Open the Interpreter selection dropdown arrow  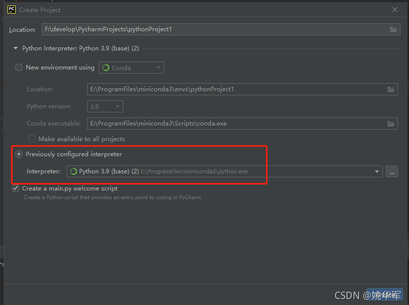pos(377,171)
